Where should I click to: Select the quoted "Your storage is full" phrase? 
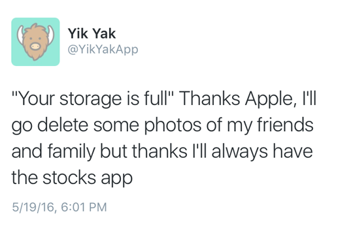pyautogui.click(x=92, y=99)
